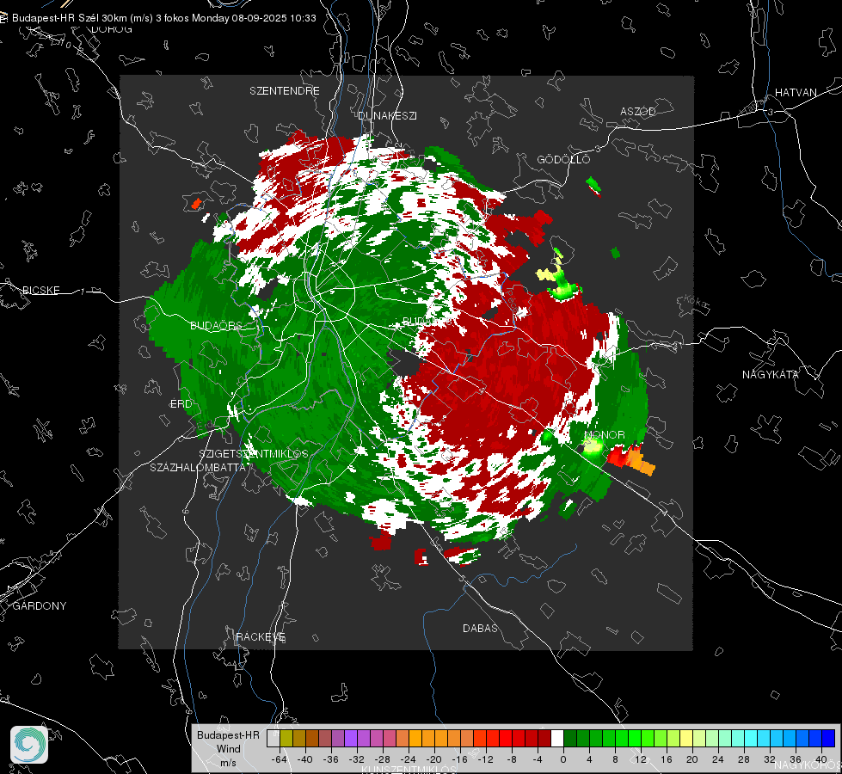842x774 pixels.
Task: Click the GÁRDONY town label
Action: pyautogui.click(x=40, y=606)
